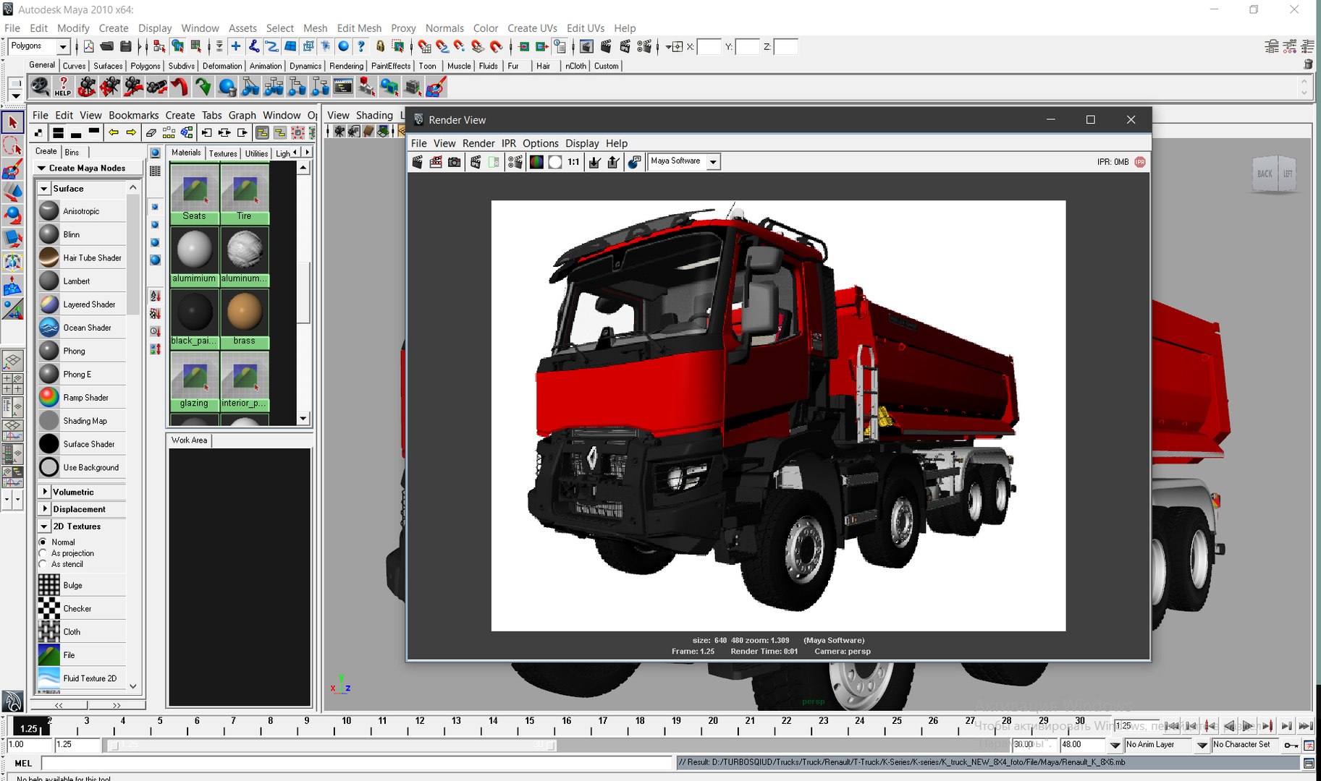This screenshot has width=1321, height=781.
Task: Click the brass material swatch
Action: (245, 313)
